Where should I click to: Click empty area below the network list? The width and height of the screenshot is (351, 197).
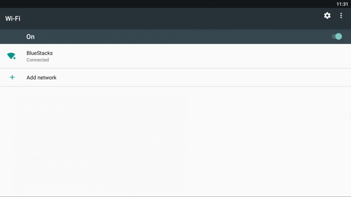click(175, 141)
